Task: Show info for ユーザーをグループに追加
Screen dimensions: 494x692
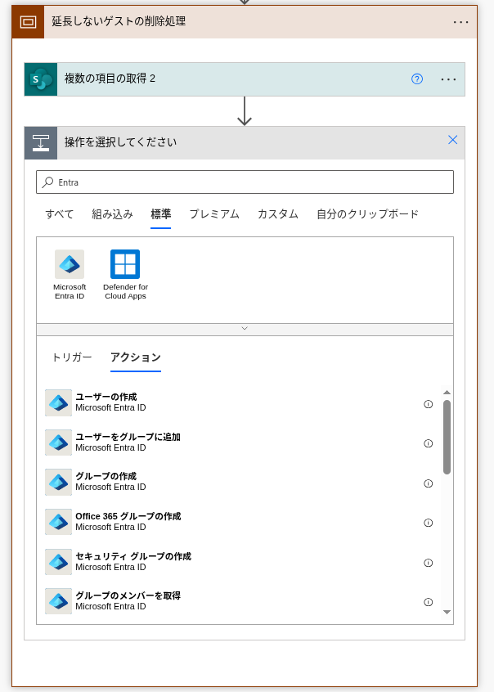Action: tap(429, 443)
